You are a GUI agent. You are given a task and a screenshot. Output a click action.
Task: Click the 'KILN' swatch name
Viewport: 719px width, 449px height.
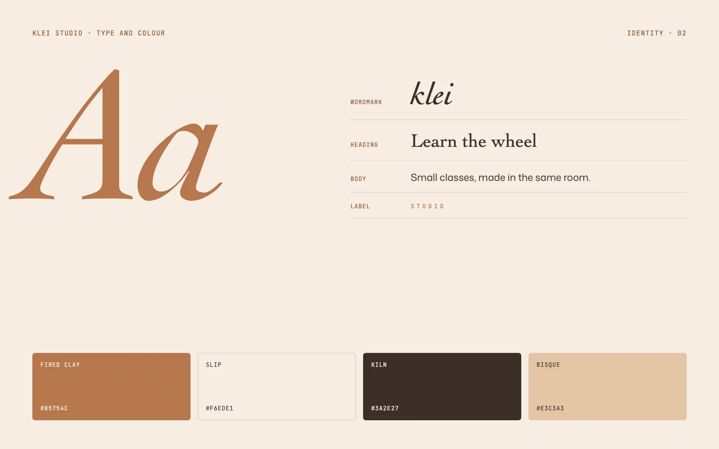point(379,365)
